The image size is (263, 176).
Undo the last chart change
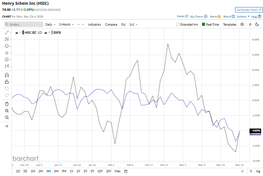7,88
